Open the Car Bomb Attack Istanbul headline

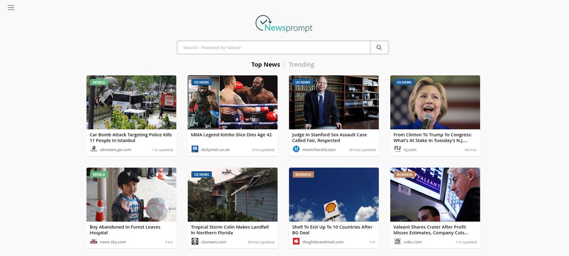[131, 137]
